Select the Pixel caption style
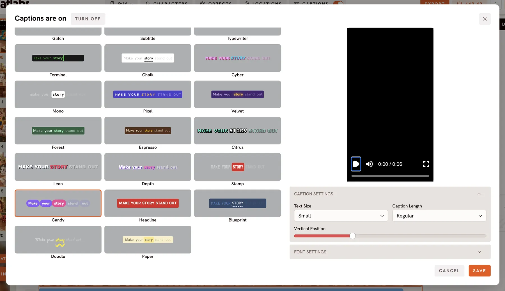The width and height of the screenshot is (505, 291). pyautogui.click(x=148, y=94)
